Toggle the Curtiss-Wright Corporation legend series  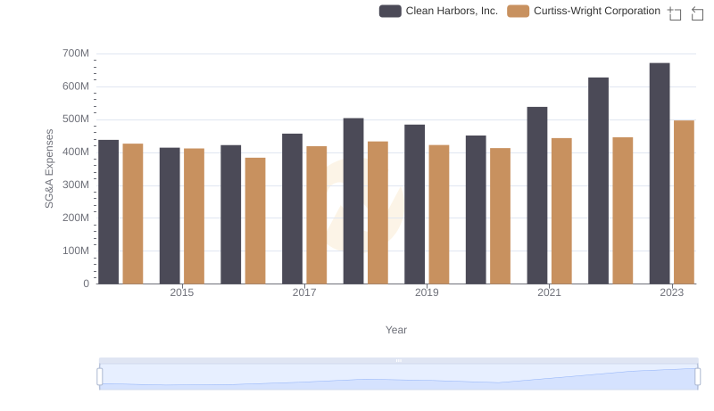coord(584,11)
